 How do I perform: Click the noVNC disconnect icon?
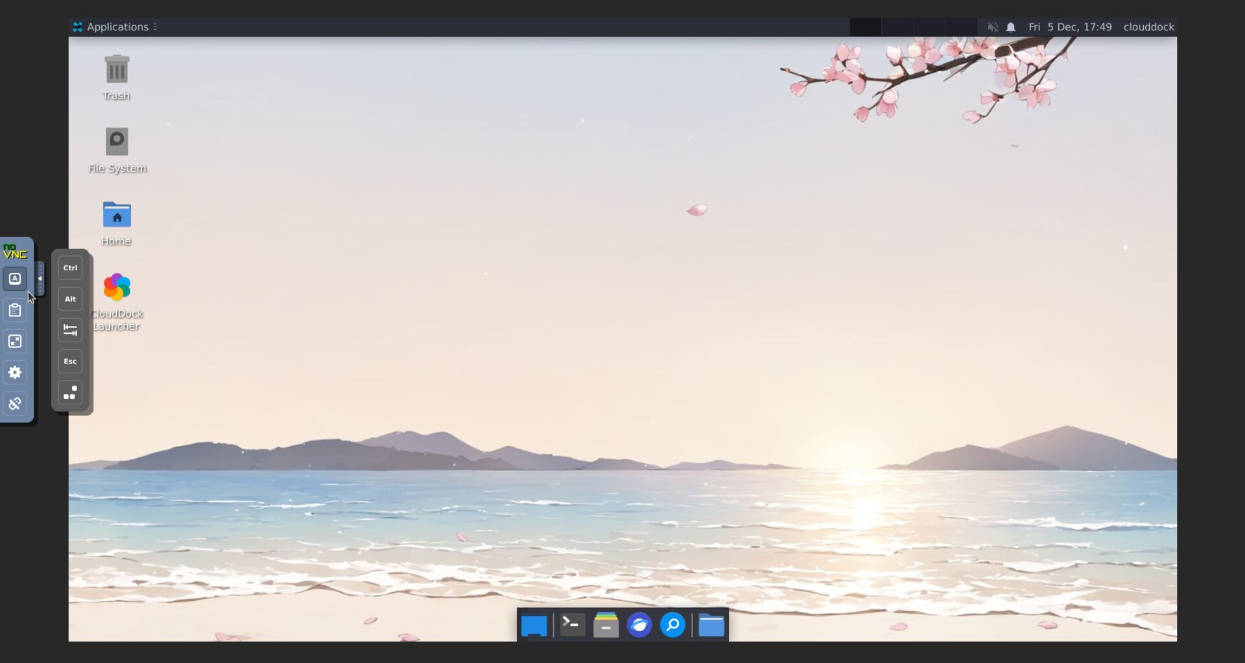coord(15,404)
